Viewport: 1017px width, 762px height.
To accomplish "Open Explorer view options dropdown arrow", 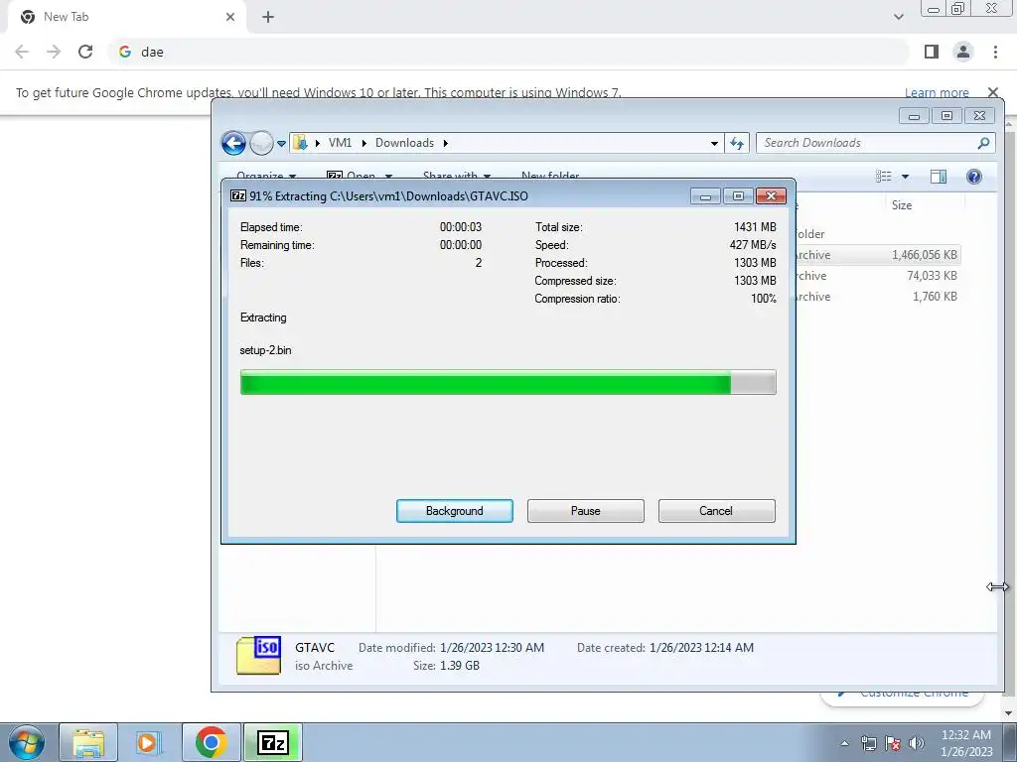I will coord(906,177).
